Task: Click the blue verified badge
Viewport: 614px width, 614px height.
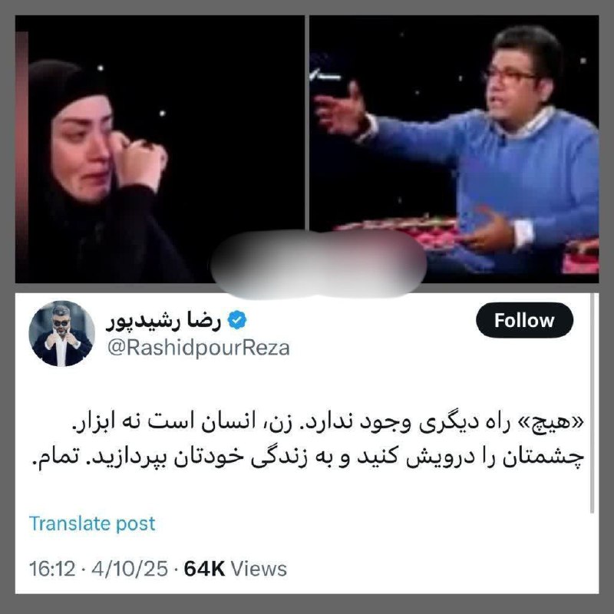Action: (x=237, y=320)
